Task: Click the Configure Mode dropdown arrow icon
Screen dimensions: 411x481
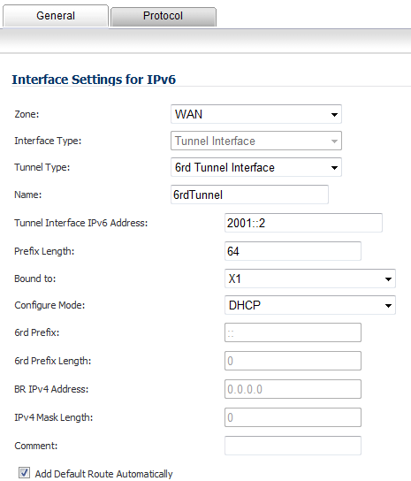Action: point(388,306)
